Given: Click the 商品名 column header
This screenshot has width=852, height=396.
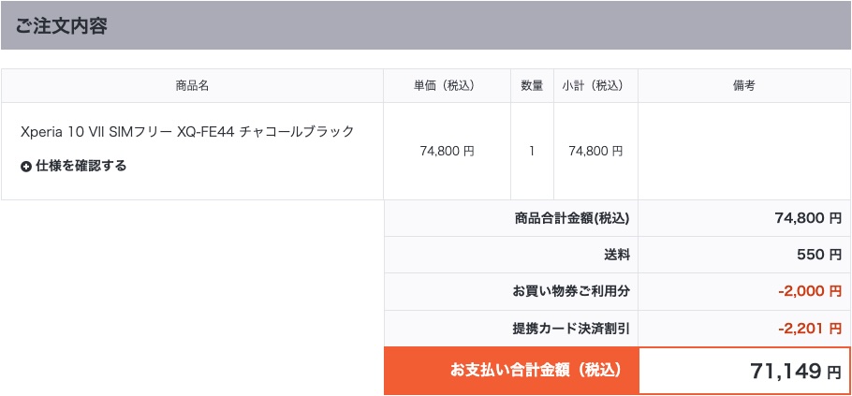Looking at the screenshot, I should tap(192, 85).
